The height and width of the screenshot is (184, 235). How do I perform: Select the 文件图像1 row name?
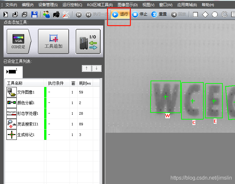26,92
